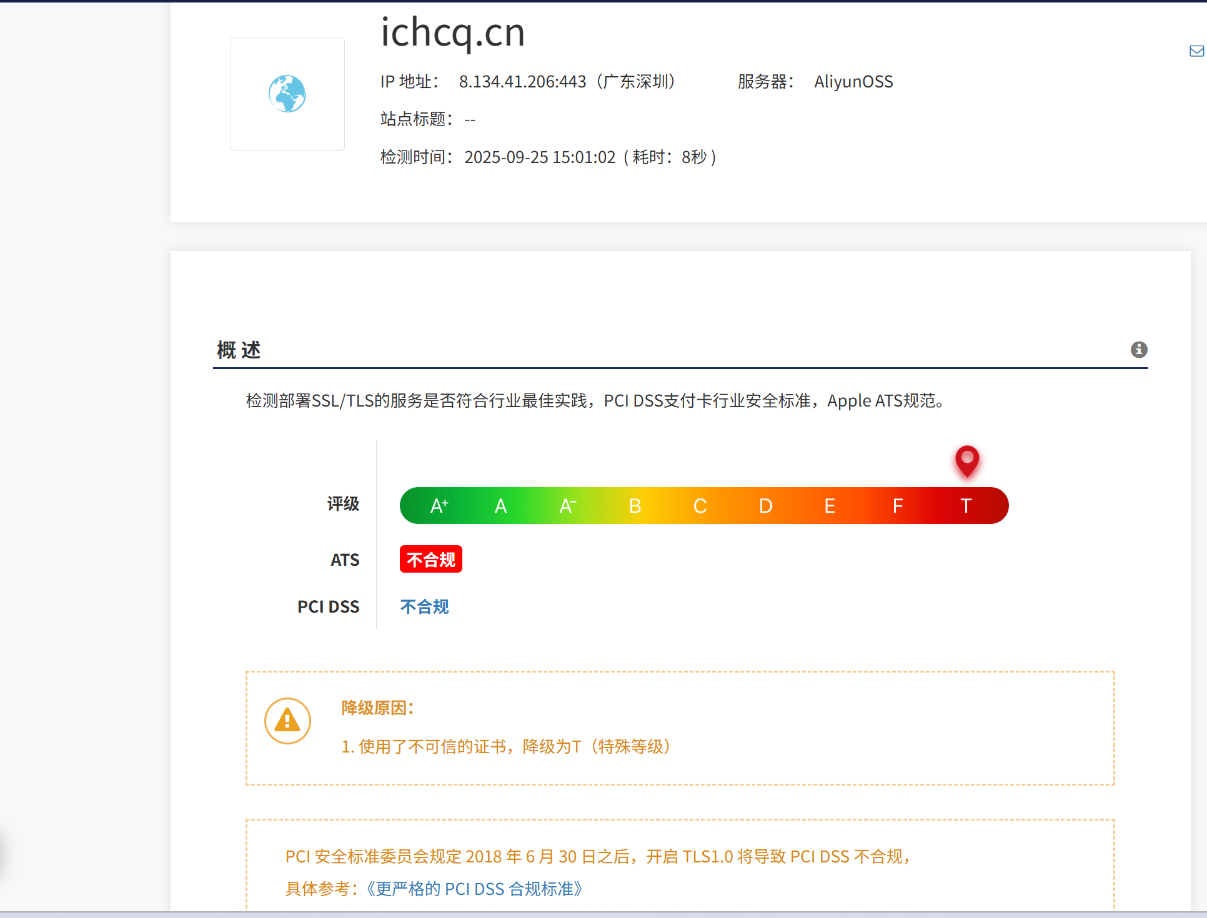Open the overview info icon

point(1139,350)
